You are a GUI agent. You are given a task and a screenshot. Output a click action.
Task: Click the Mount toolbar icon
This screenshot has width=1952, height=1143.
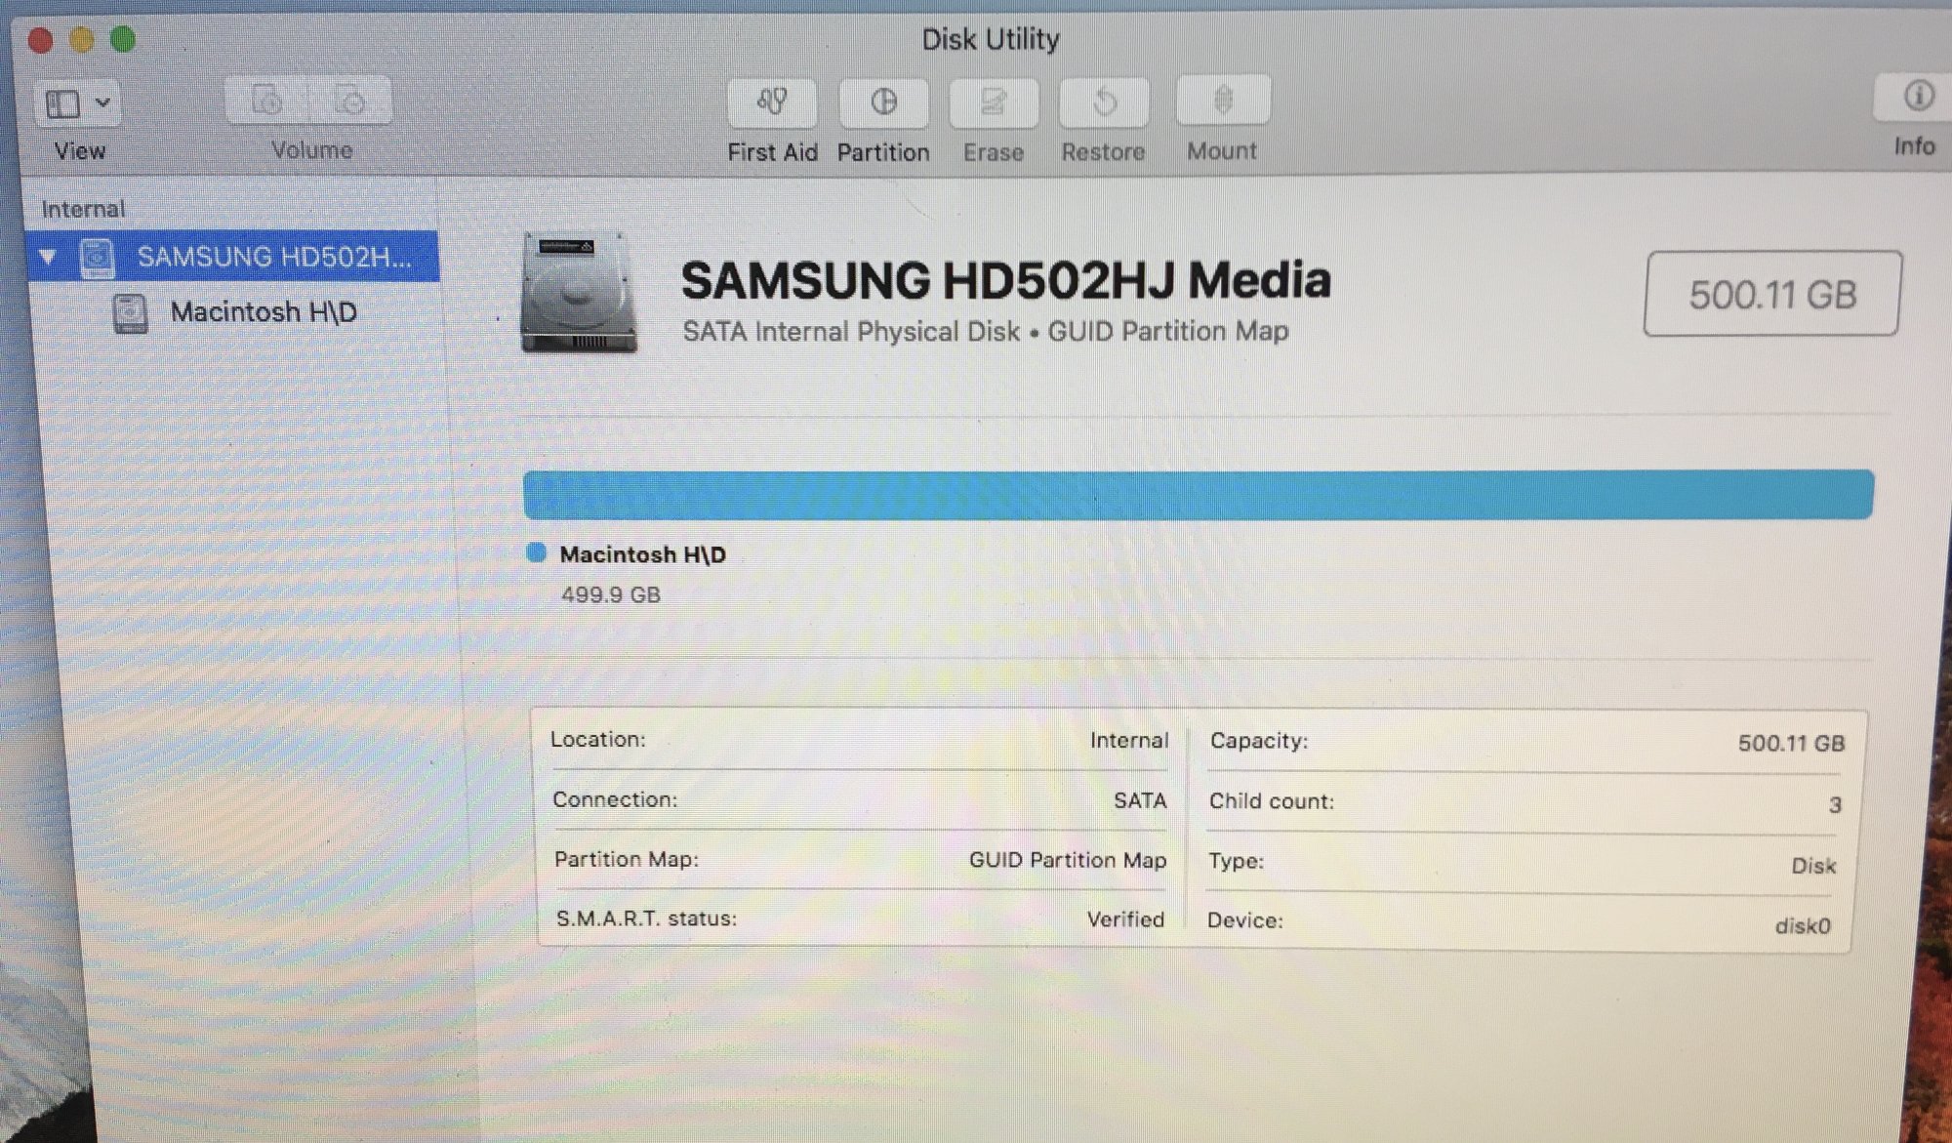click(x=1223, y=101)
